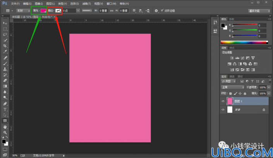Add a Photo Filter adjustment
273x158 pixels.
[245, 64]
